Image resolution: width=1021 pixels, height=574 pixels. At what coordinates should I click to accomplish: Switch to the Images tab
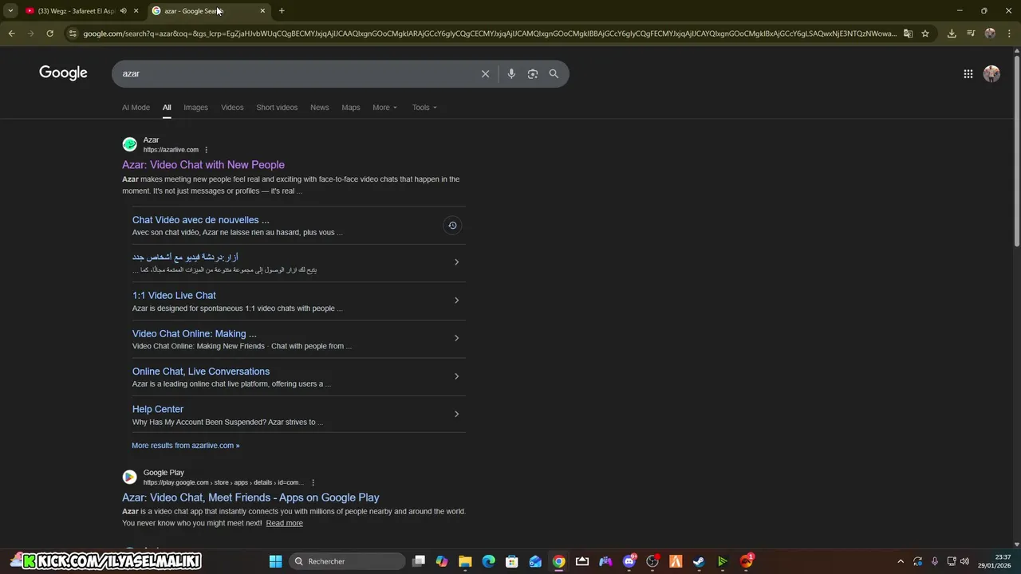[195, 107]
